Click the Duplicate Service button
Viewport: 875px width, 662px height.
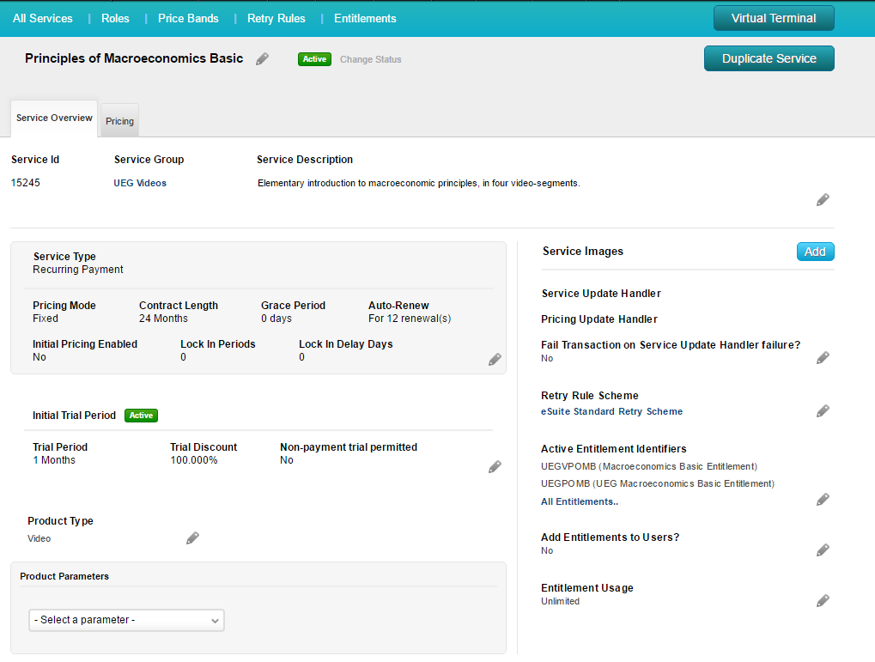pos(769,58)
